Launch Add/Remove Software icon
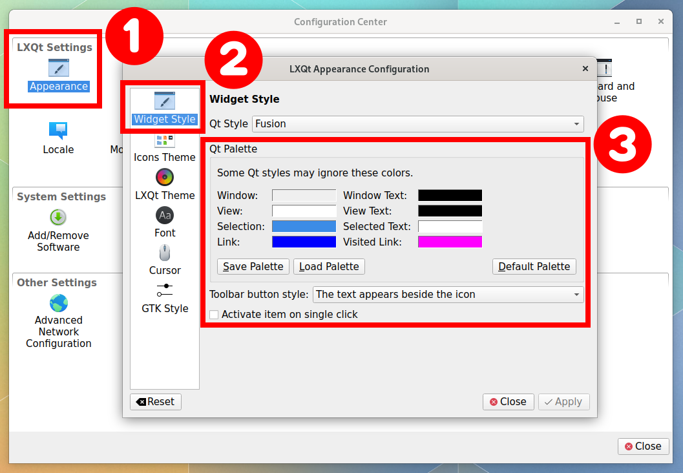 pos(58,217)
